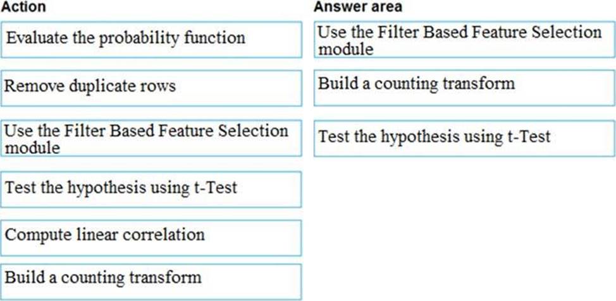The height and width of the screenshot is (301, 616).
Task: Pick the feature selection step among answers
Action: 464,40
